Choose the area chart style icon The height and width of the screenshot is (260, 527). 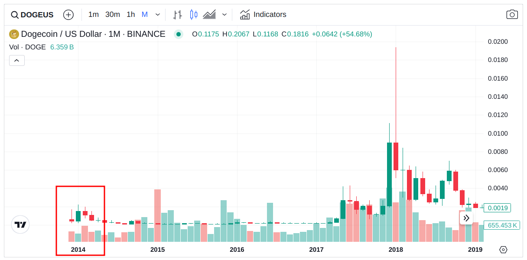[x=209, y=15]
